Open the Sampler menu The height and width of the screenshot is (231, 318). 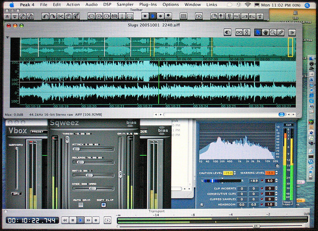pyautogui.click(x=125, y=4)
